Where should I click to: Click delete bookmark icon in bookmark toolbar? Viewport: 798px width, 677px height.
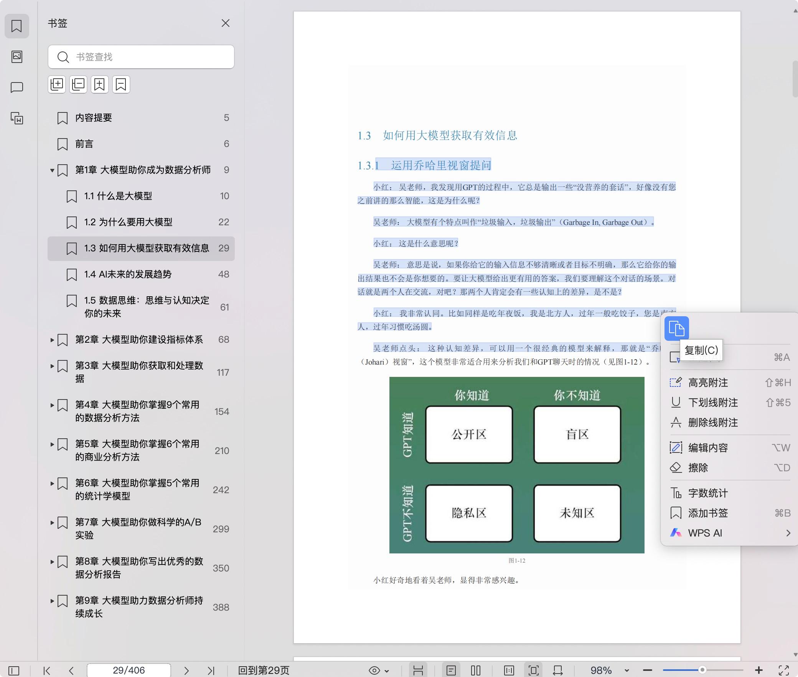[x=121, y=84]
